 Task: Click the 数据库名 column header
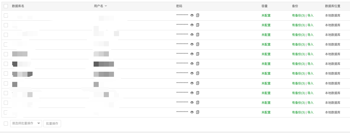tap(18, 6)
